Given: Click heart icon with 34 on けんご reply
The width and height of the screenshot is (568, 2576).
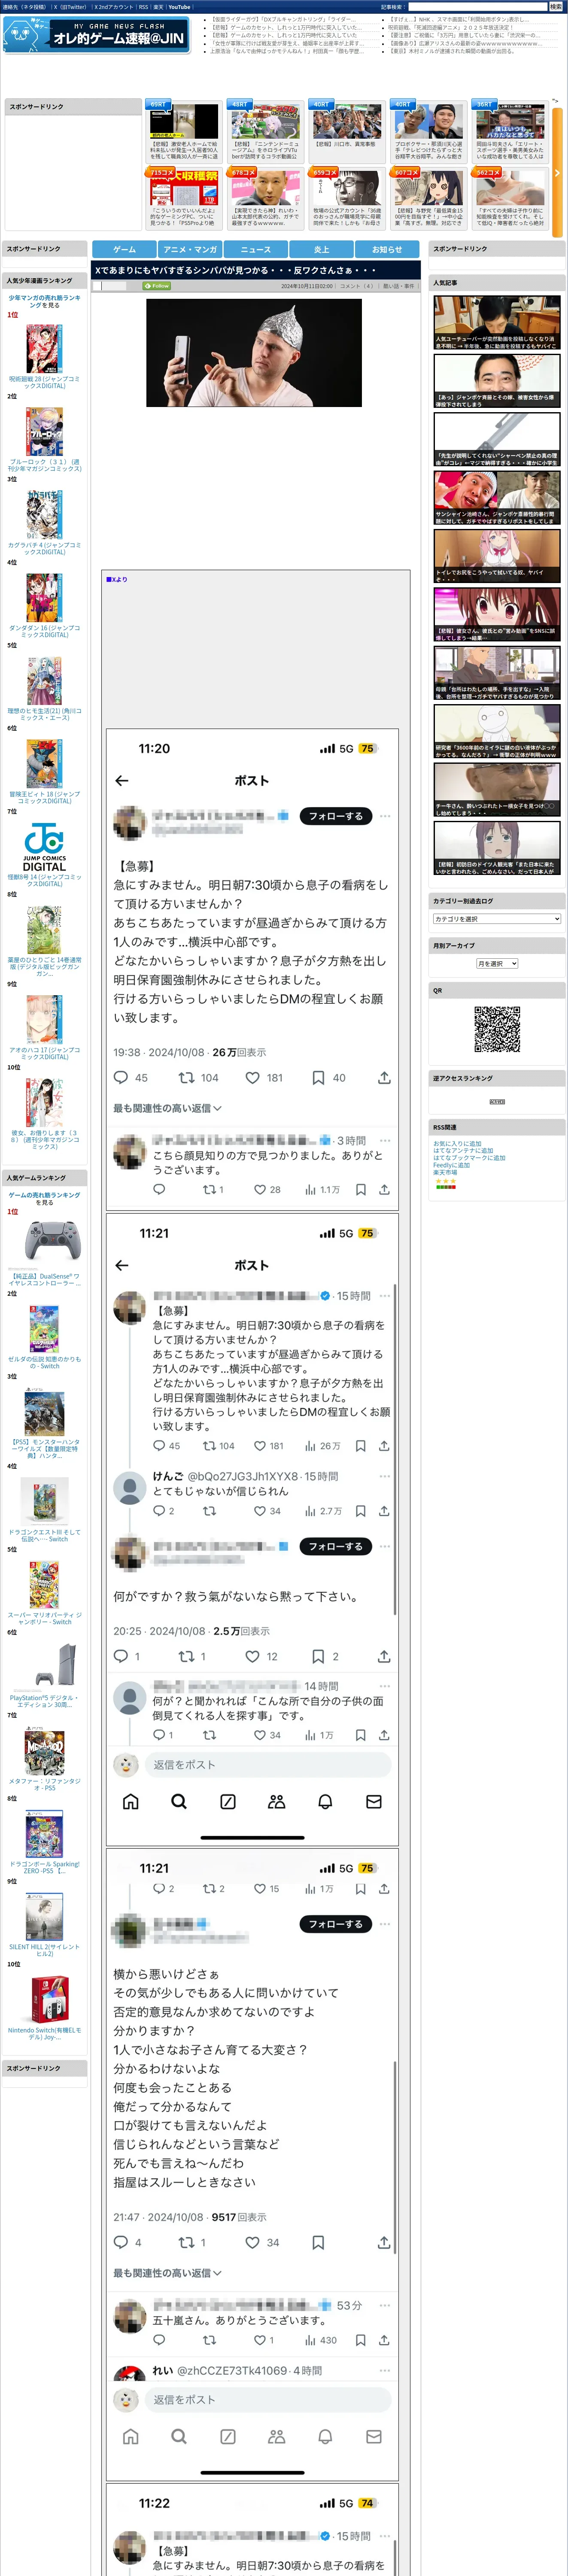Looking at the screenshot, I should tap(260, 1511).
